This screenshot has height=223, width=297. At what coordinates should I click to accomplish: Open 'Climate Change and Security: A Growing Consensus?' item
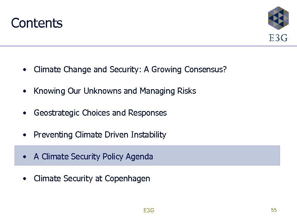130,69
